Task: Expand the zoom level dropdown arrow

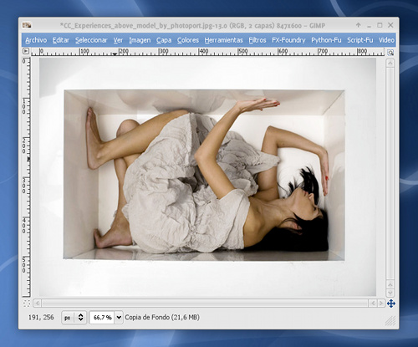Action: 119,318
